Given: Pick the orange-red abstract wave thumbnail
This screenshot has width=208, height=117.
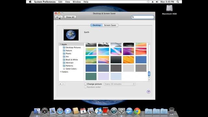Looking at the screenshot, I should (141, 51).
